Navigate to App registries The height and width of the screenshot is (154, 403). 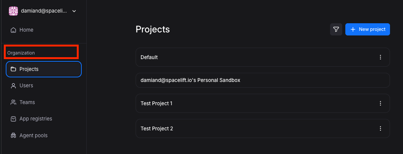pos(36,119)
